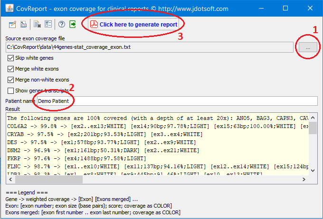This screenshot has height=219, width=323.
Task: Enable Show genes transcripts checkbox
Action: 11,91
